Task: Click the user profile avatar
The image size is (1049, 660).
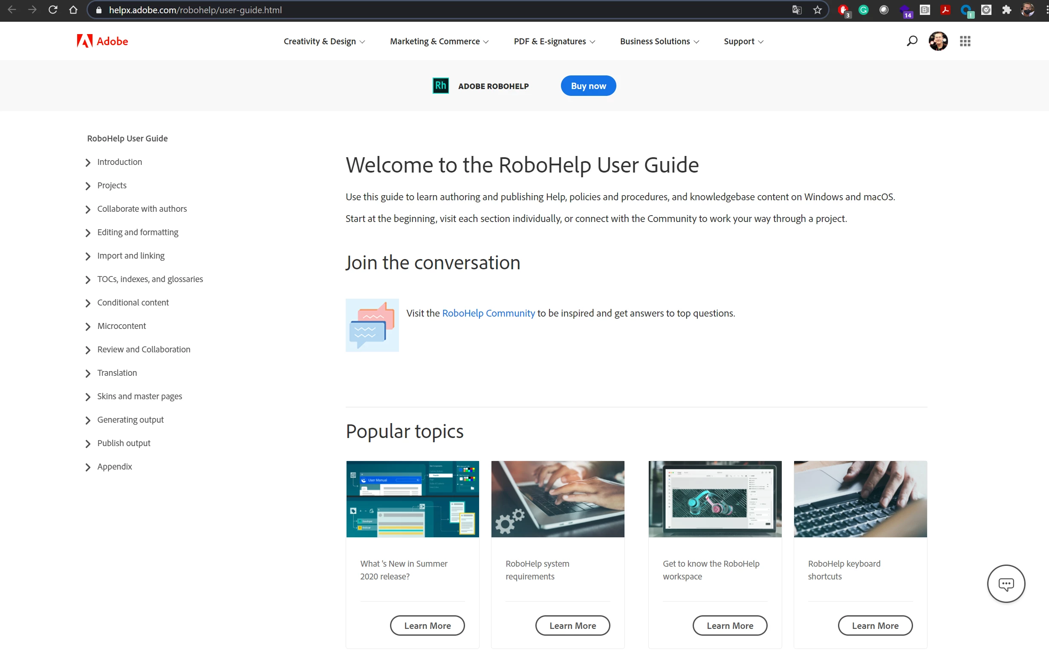Action: [x=938, y=41]
